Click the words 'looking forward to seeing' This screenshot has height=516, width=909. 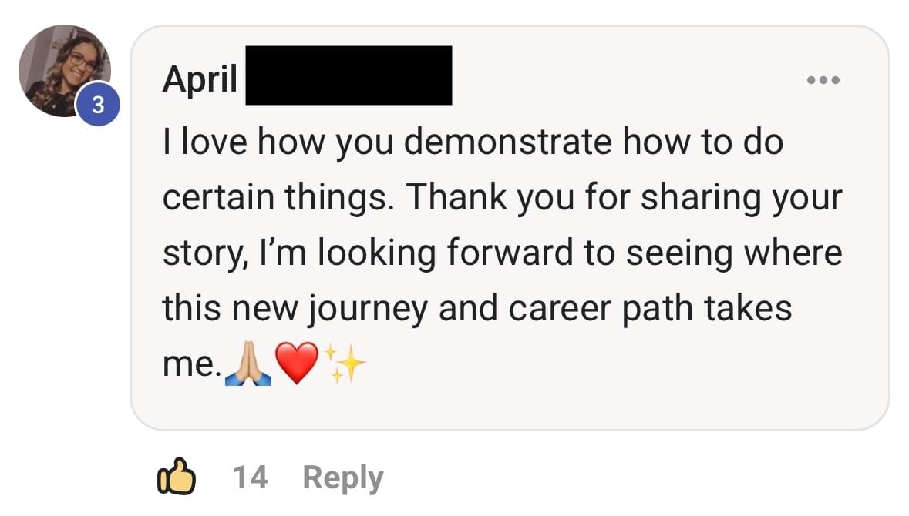[x=527, y=253]
